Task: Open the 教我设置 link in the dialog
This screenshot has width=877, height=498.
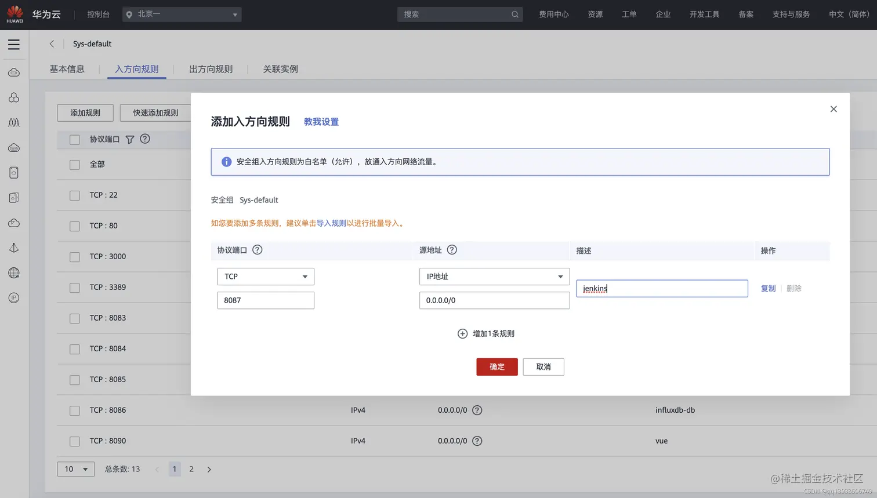Action: pyautogui.click(x=320, y=122)
